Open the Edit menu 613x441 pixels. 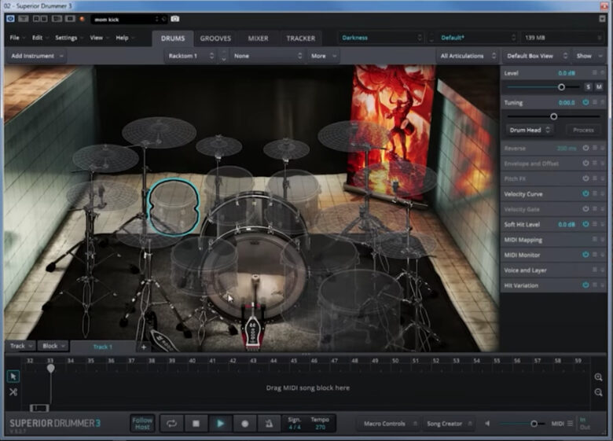[40, 38]
